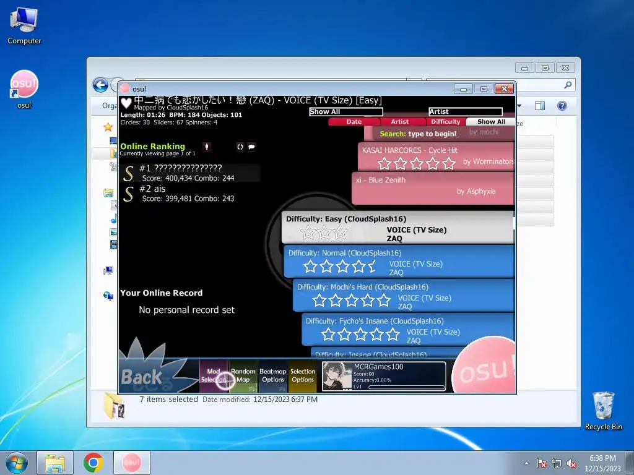Screen dimensions: 634x475
Task: Click the network tray icon
Action: 557,463
